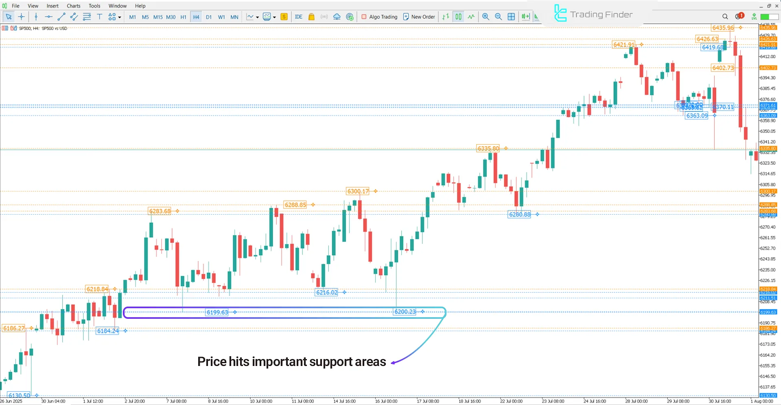Click the search magnifier in top right
Screen dimensions: 781x405
[x=725, y=17]
